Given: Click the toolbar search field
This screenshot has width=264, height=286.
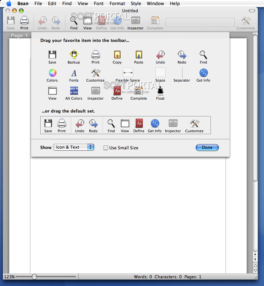Looking at the screenshot, I should 200,23.
